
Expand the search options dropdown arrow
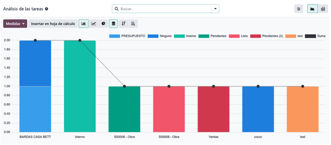pos(215,9)
